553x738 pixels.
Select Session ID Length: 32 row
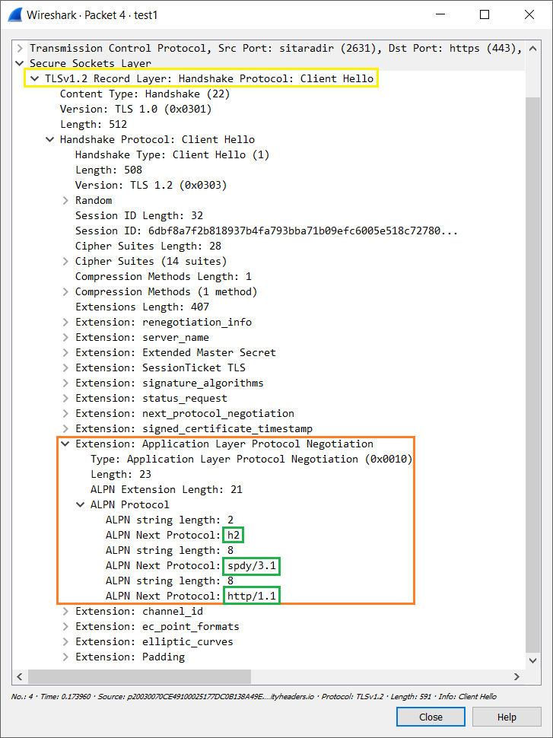click(x=139, y=215)
